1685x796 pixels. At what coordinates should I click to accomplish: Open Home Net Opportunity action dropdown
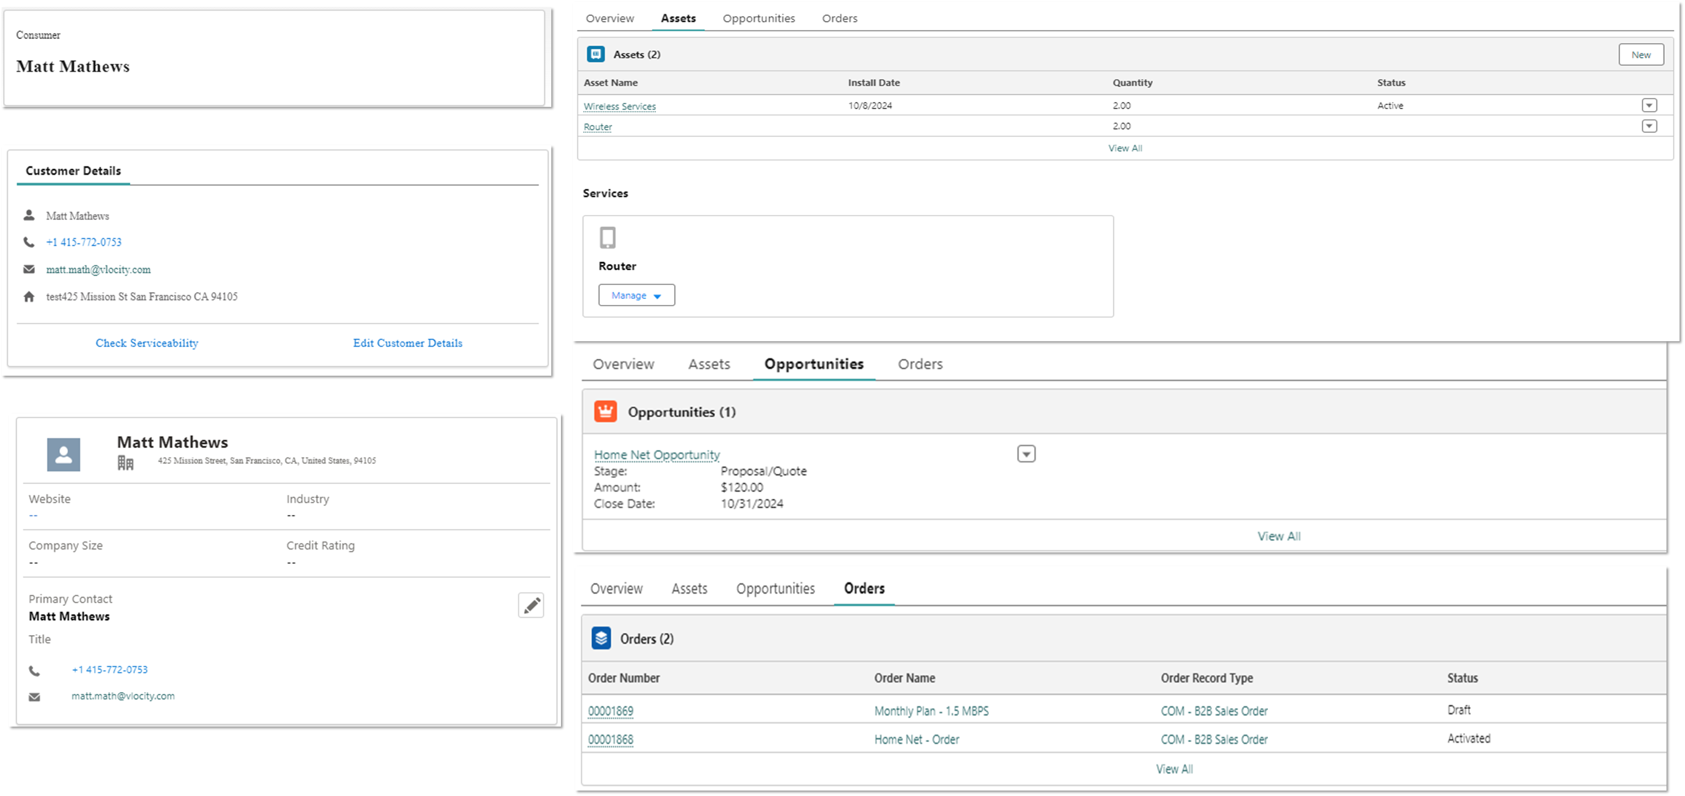[x=1026, y=454]
